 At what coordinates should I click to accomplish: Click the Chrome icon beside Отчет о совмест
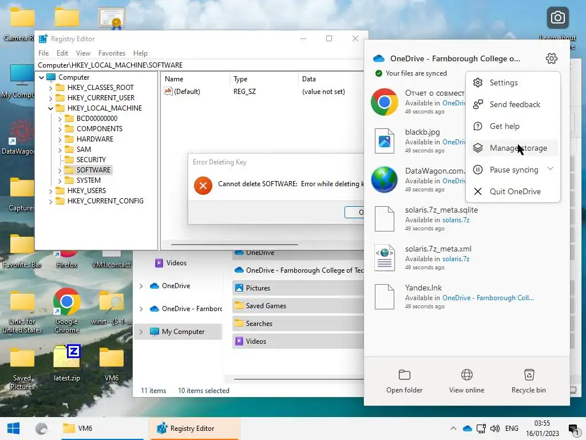(x=384, y=102)
